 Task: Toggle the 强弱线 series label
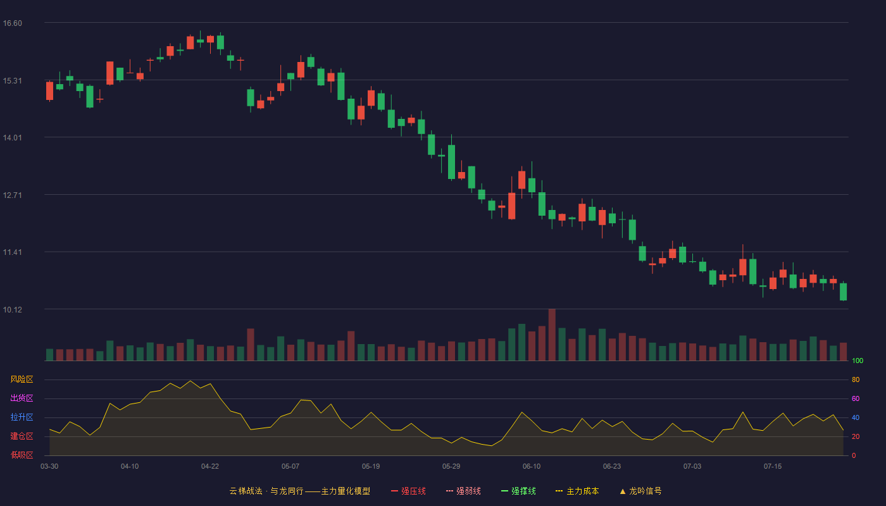[468, 491]
